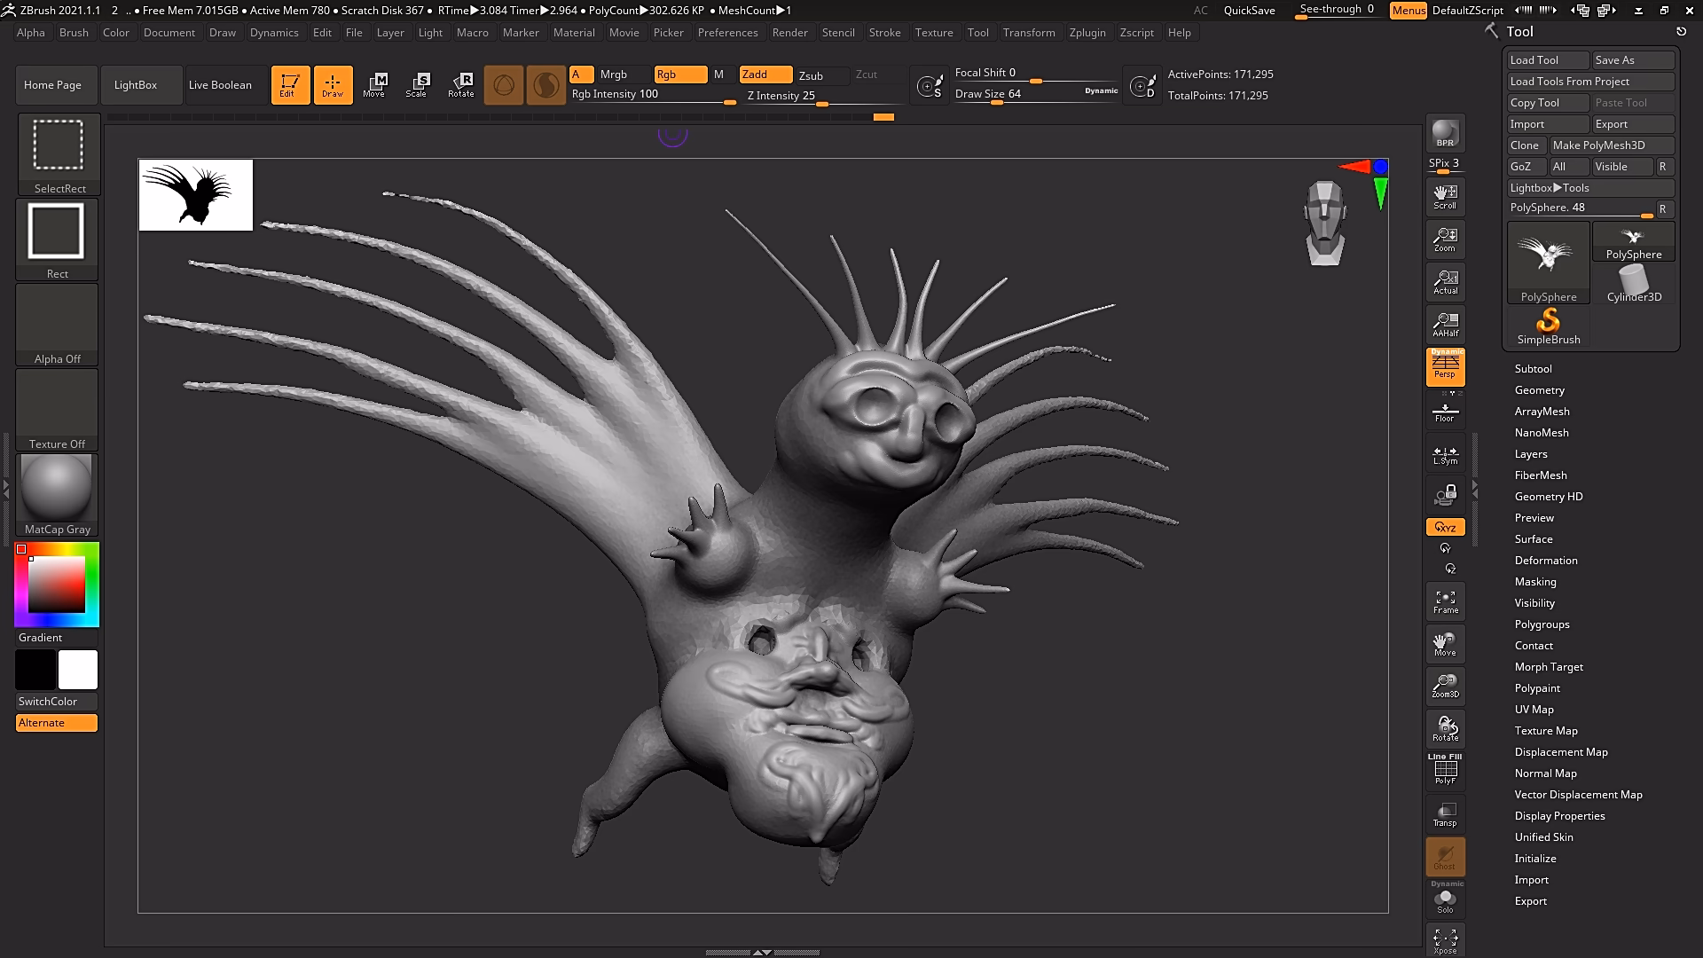Open the Zplugin menu
This screenshot has width=1703, height=958.
1087,33
